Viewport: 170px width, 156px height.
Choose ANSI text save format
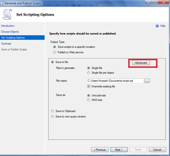coord(88,100)
